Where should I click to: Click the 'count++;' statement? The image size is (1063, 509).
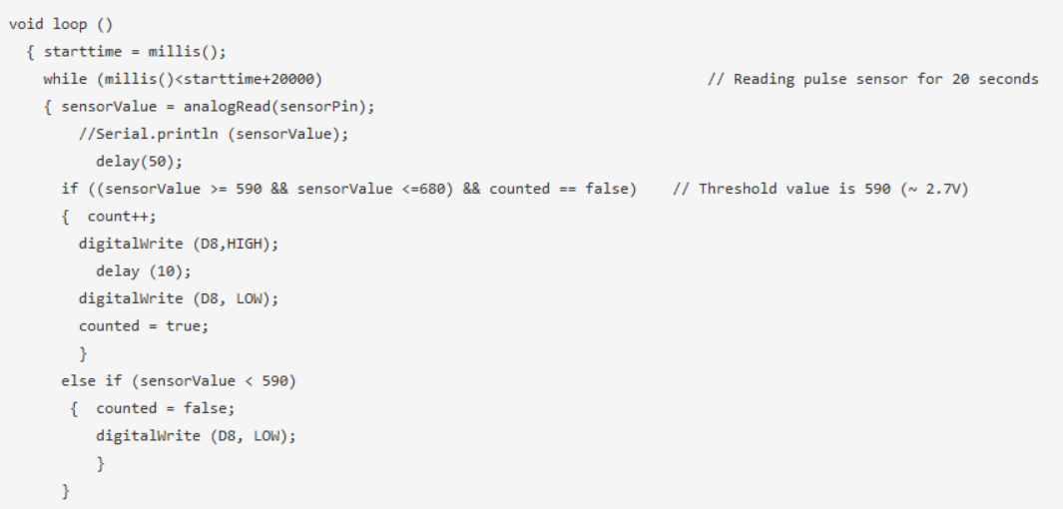122,216
